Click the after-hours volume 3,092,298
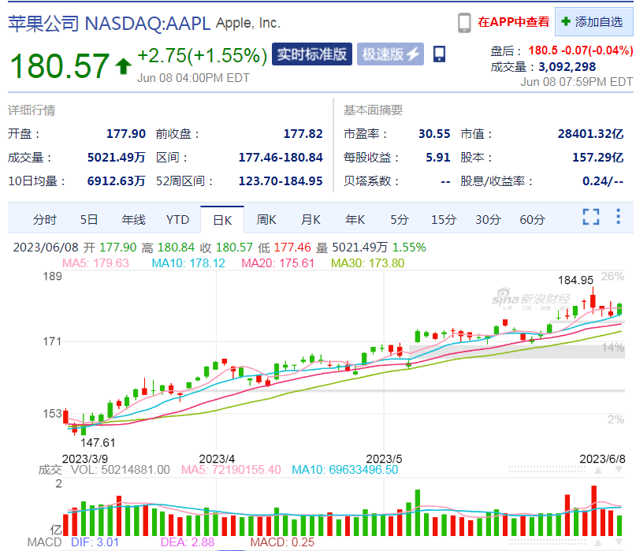 tap(567, 66)
